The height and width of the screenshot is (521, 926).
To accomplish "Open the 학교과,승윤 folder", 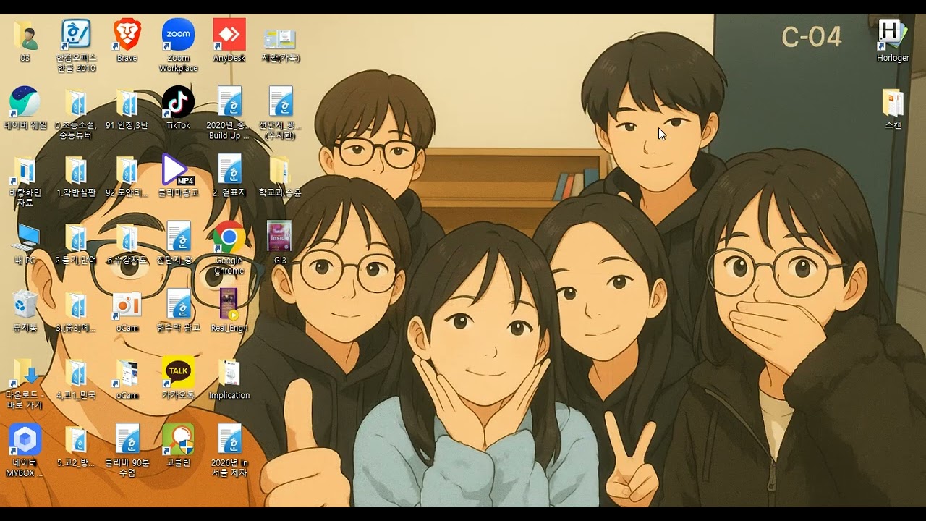I will click(x=280, y=175).
